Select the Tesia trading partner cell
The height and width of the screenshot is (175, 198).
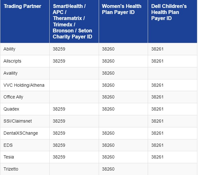(x=9, y=157)
